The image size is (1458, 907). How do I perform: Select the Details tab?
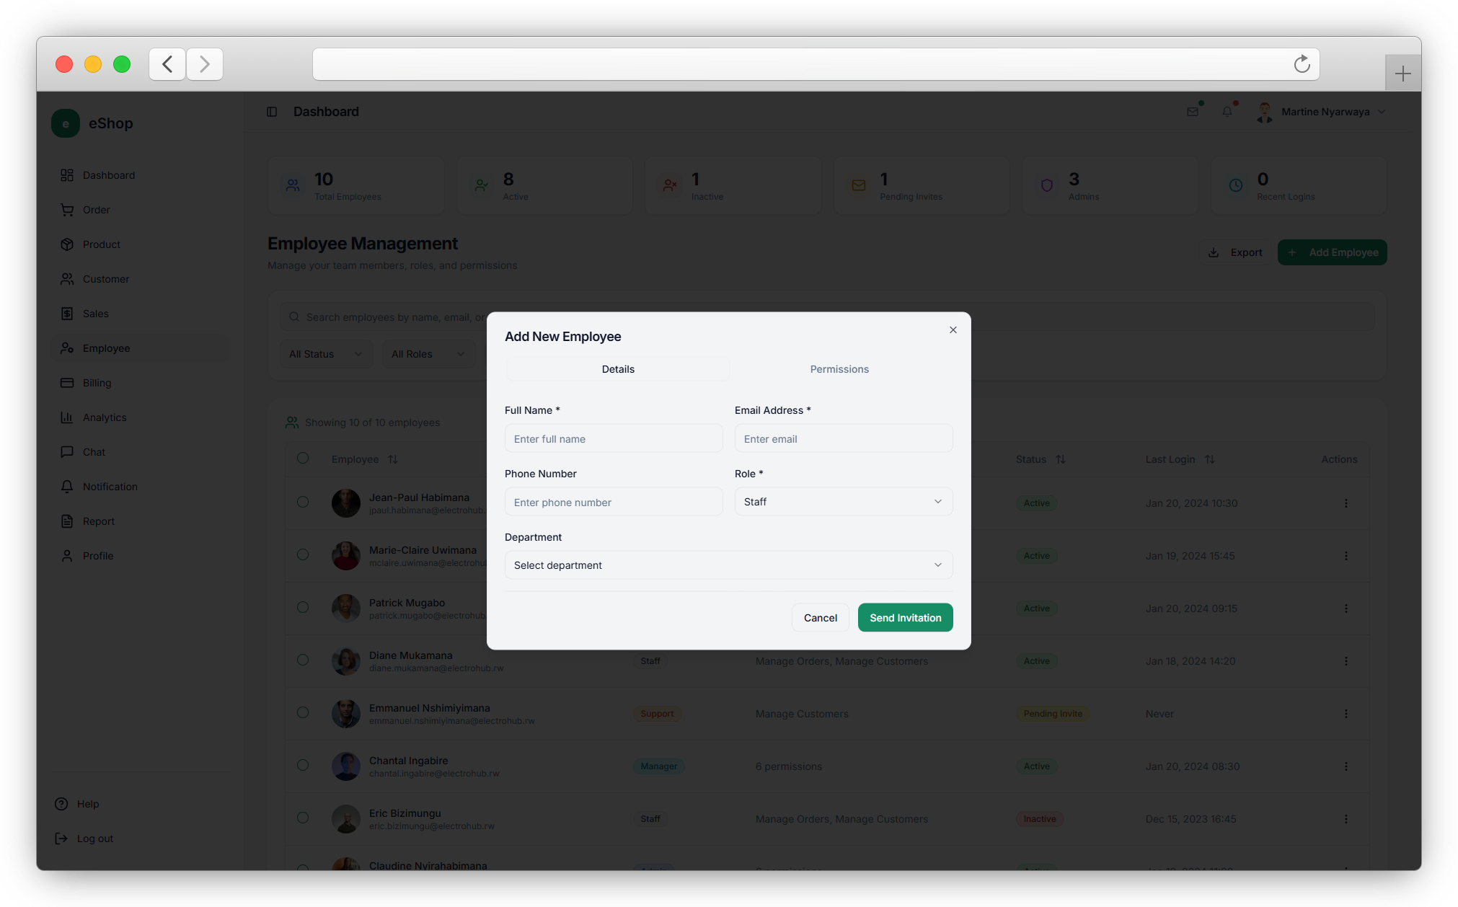pos(617,368)
